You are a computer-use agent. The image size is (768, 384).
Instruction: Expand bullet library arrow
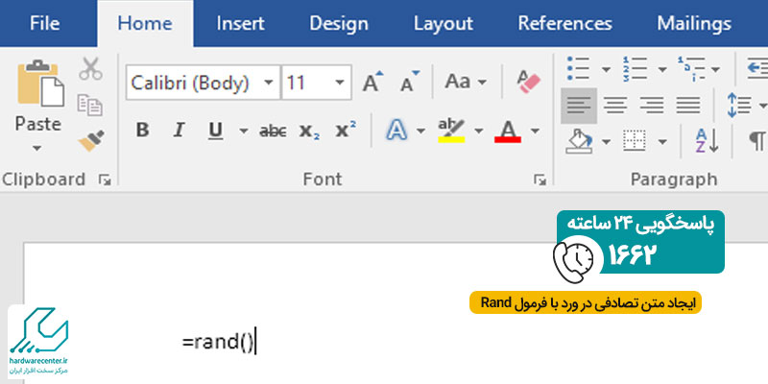[x=606, y=69]
